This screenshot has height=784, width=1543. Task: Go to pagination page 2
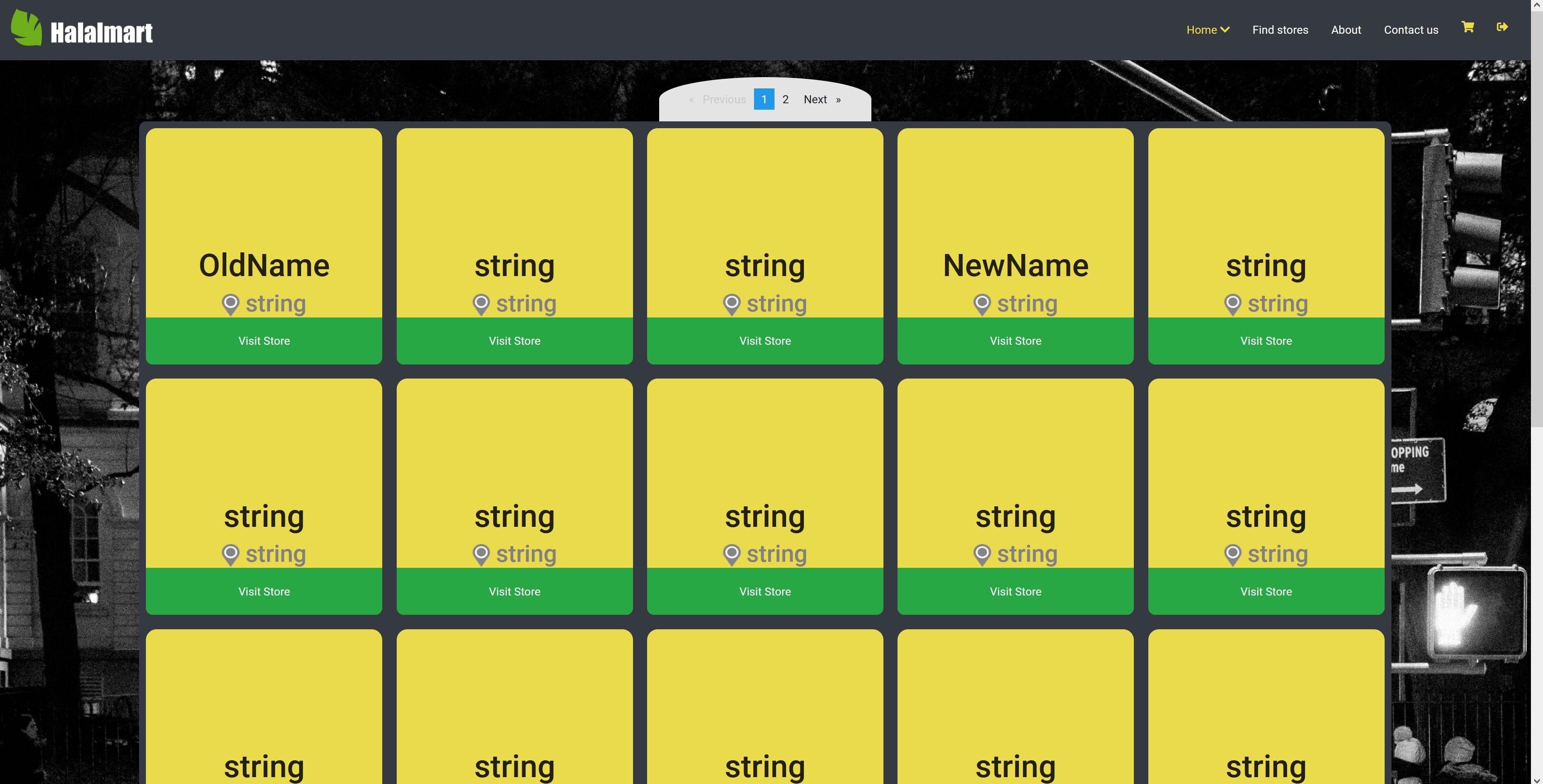point(785,99)
